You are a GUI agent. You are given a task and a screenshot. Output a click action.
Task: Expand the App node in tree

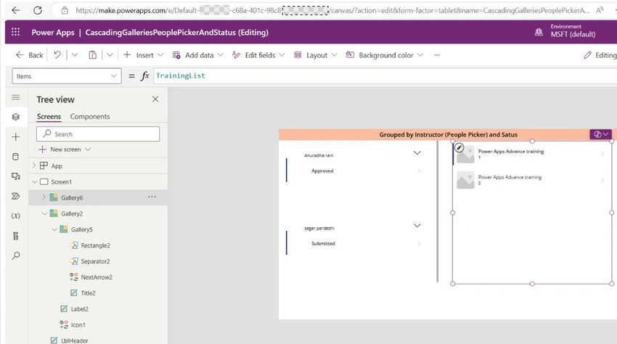[x=34, y=165]
